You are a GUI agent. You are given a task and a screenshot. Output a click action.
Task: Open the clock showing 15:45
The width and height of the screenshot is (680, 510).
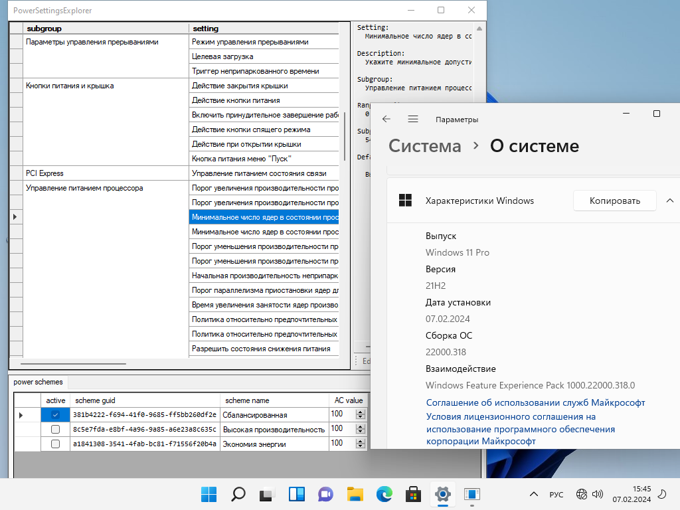point(641,489)
